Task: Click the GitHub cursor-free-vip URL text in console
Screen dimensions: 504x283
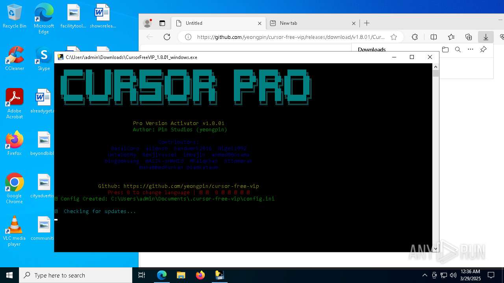Action: [191, 186]
